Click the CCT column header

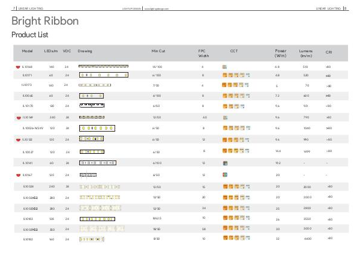[234, 52]
